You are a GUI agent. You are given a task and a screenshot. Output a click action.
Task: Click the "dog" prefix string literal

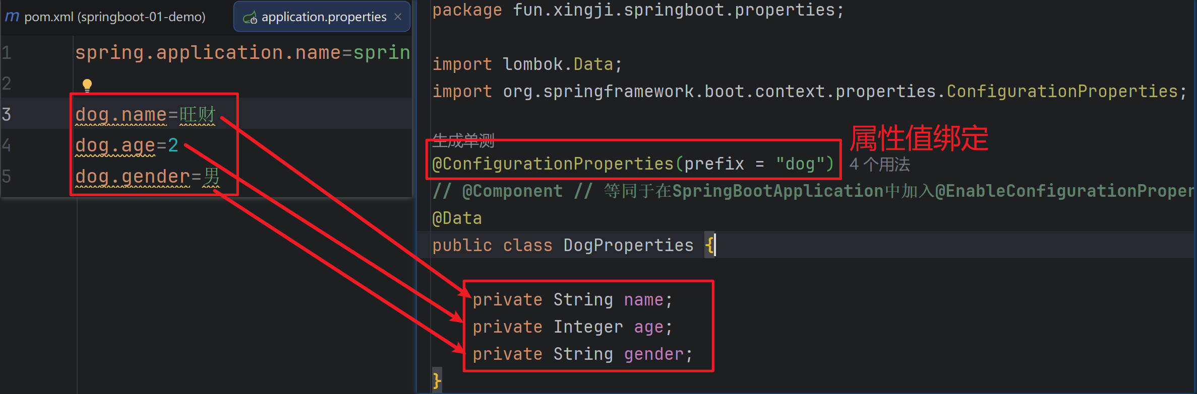point(800,164)
